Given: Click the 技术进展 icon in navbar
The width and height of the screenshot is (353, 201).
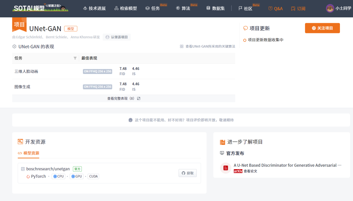Looking at the screenshot, I should click(x=85, y=8).
